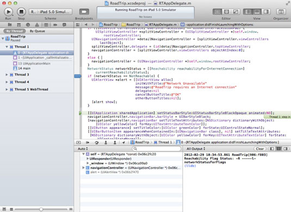Toggle the Debug area visibility
The height and width of the screenshot is (212, 291).
tap(257, 12)
